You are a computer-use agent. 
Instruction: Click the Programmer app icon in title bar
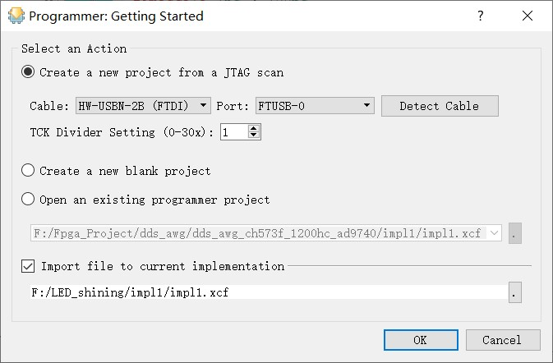coord(16,16)
